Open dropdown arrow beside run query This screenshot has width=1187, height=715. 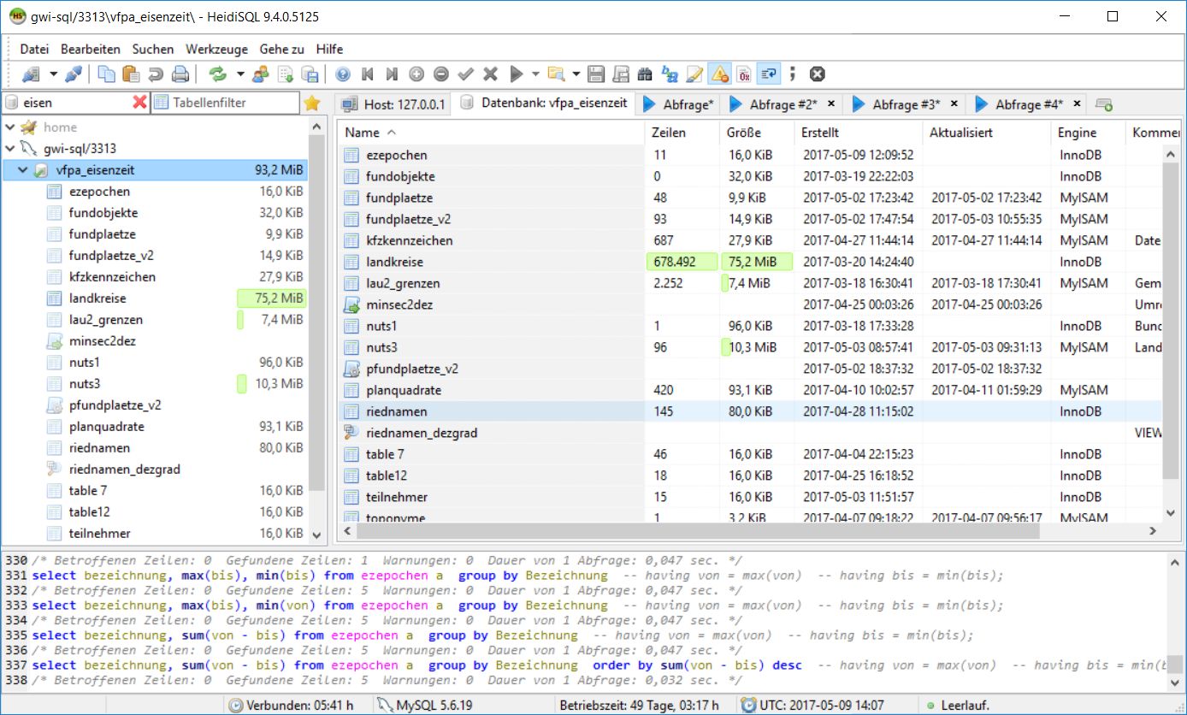click(x=536, y=74)
